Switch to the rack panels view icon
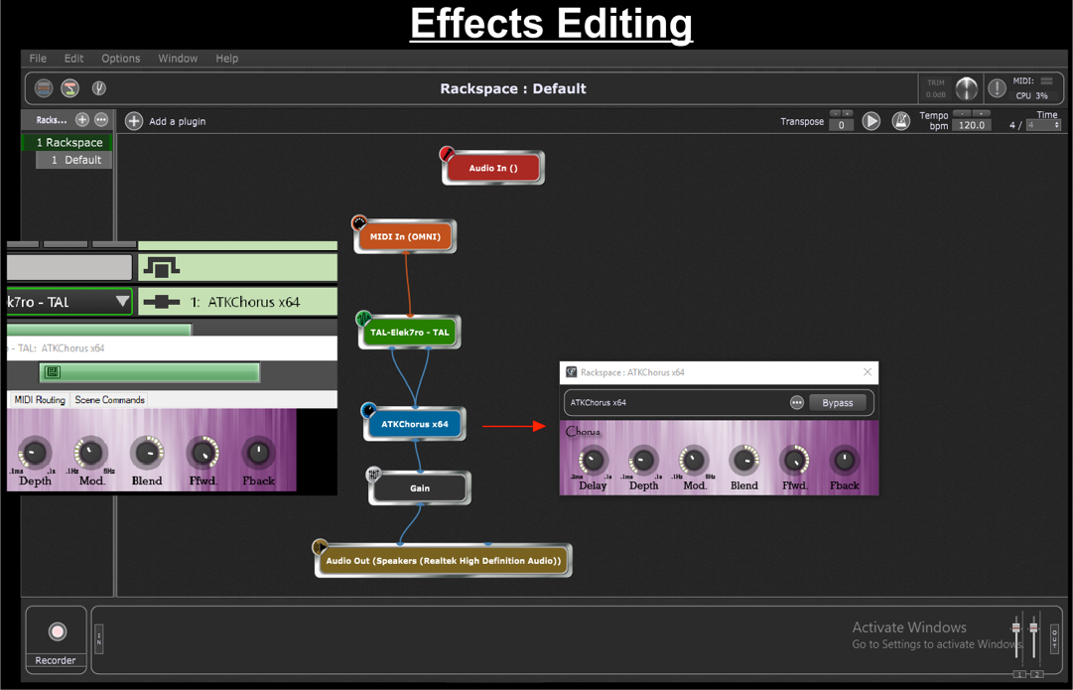 click(44, 88)
